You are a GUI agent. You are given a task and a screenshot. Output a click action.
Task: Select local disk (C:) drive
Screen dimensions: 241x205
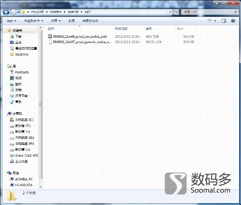pos(22,120)
